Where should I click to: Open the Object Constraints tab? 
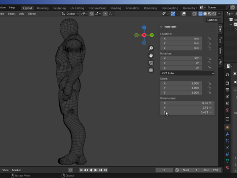(228, 154)
